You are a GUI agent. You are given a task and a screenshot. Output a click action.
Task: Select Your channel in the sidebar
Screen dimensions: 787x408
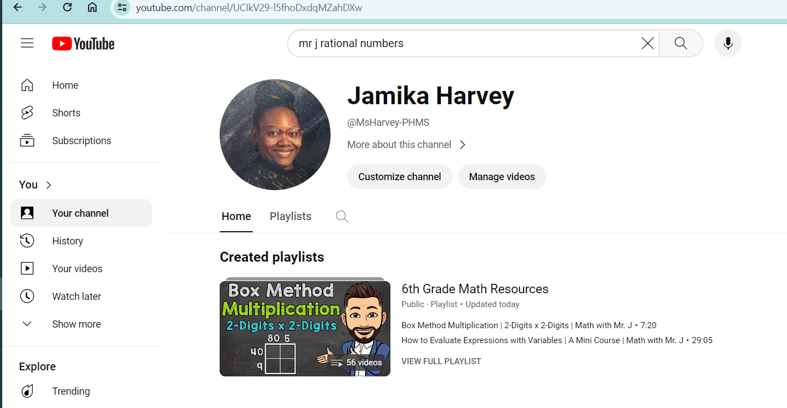[x=81, y=213]
